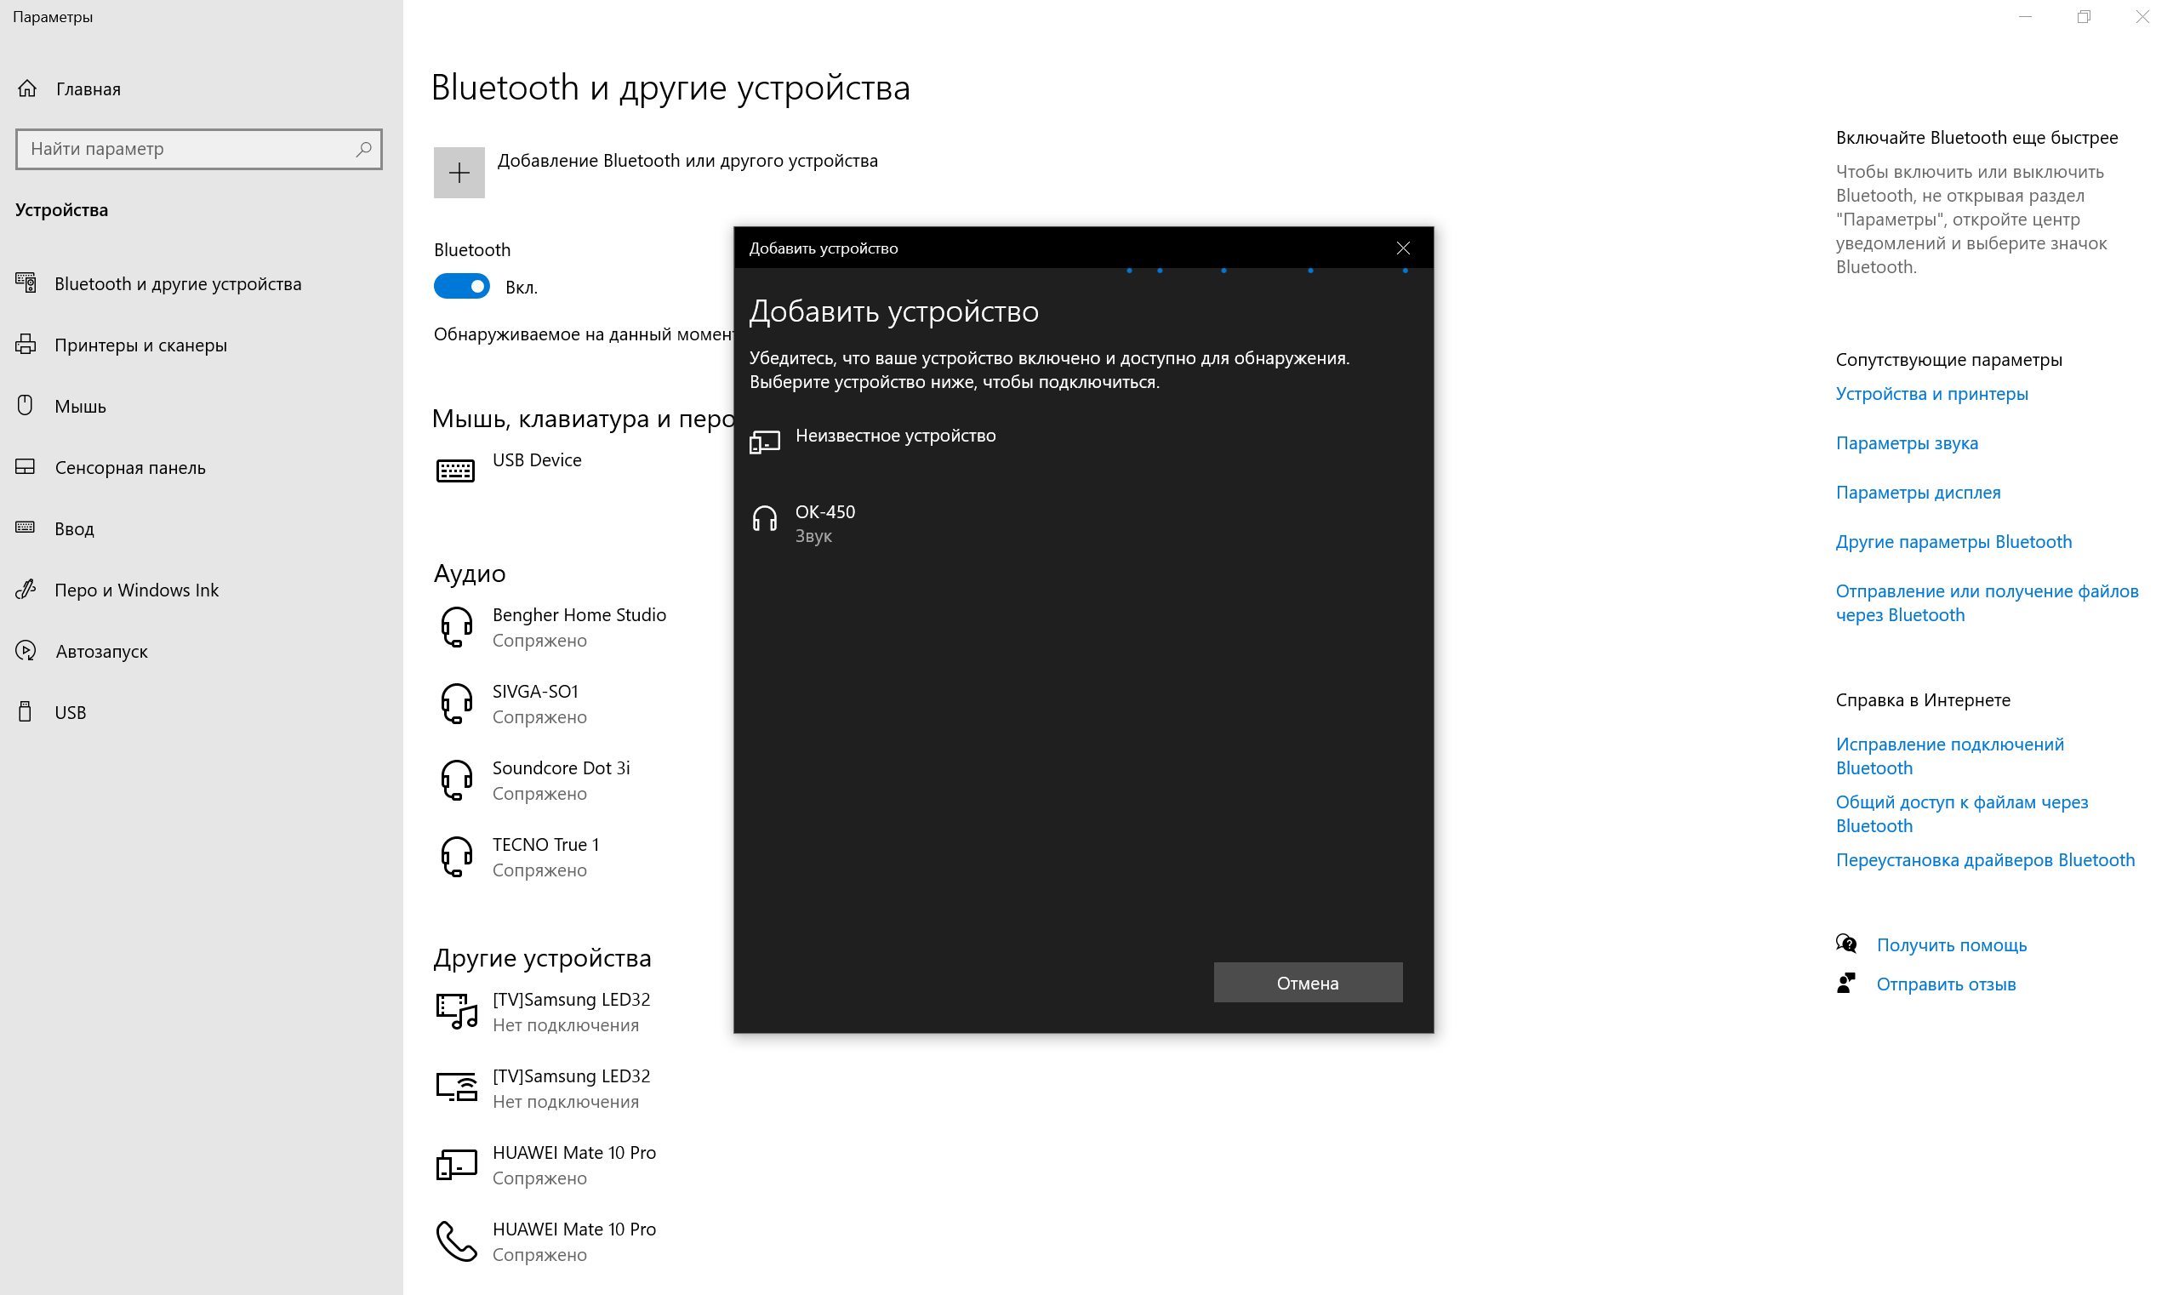Click the plus icon to add Bluetooth device
Image resolution: width=2173 pixels, height=1295 pixels.
pos(459,173)
